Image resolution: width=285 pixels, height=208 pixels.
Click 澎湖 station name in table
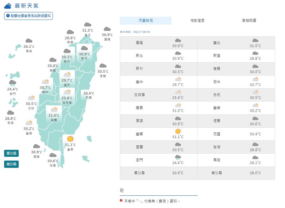click(217, 147)
